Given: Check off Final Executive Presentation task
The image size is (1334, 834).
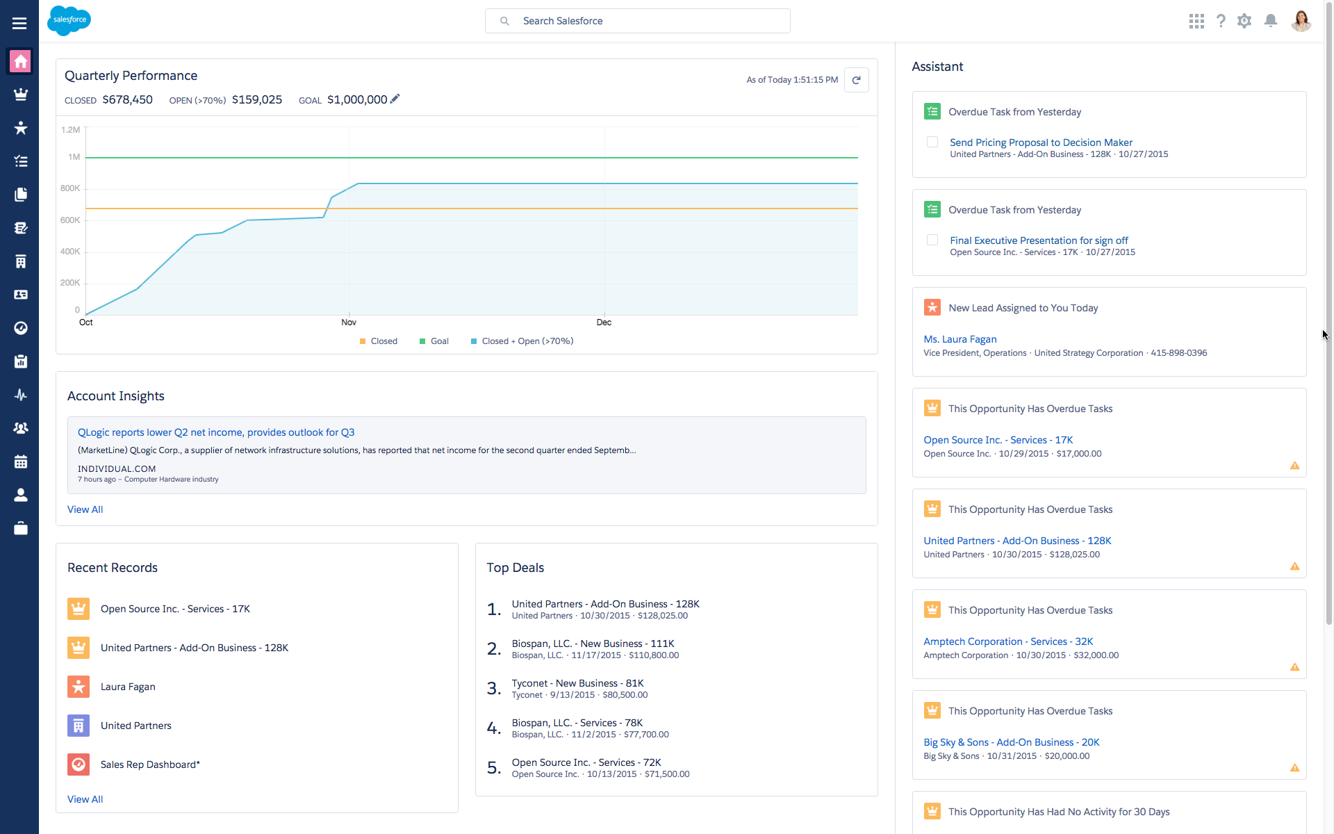Looking at the screenshot, I should 932,240.
